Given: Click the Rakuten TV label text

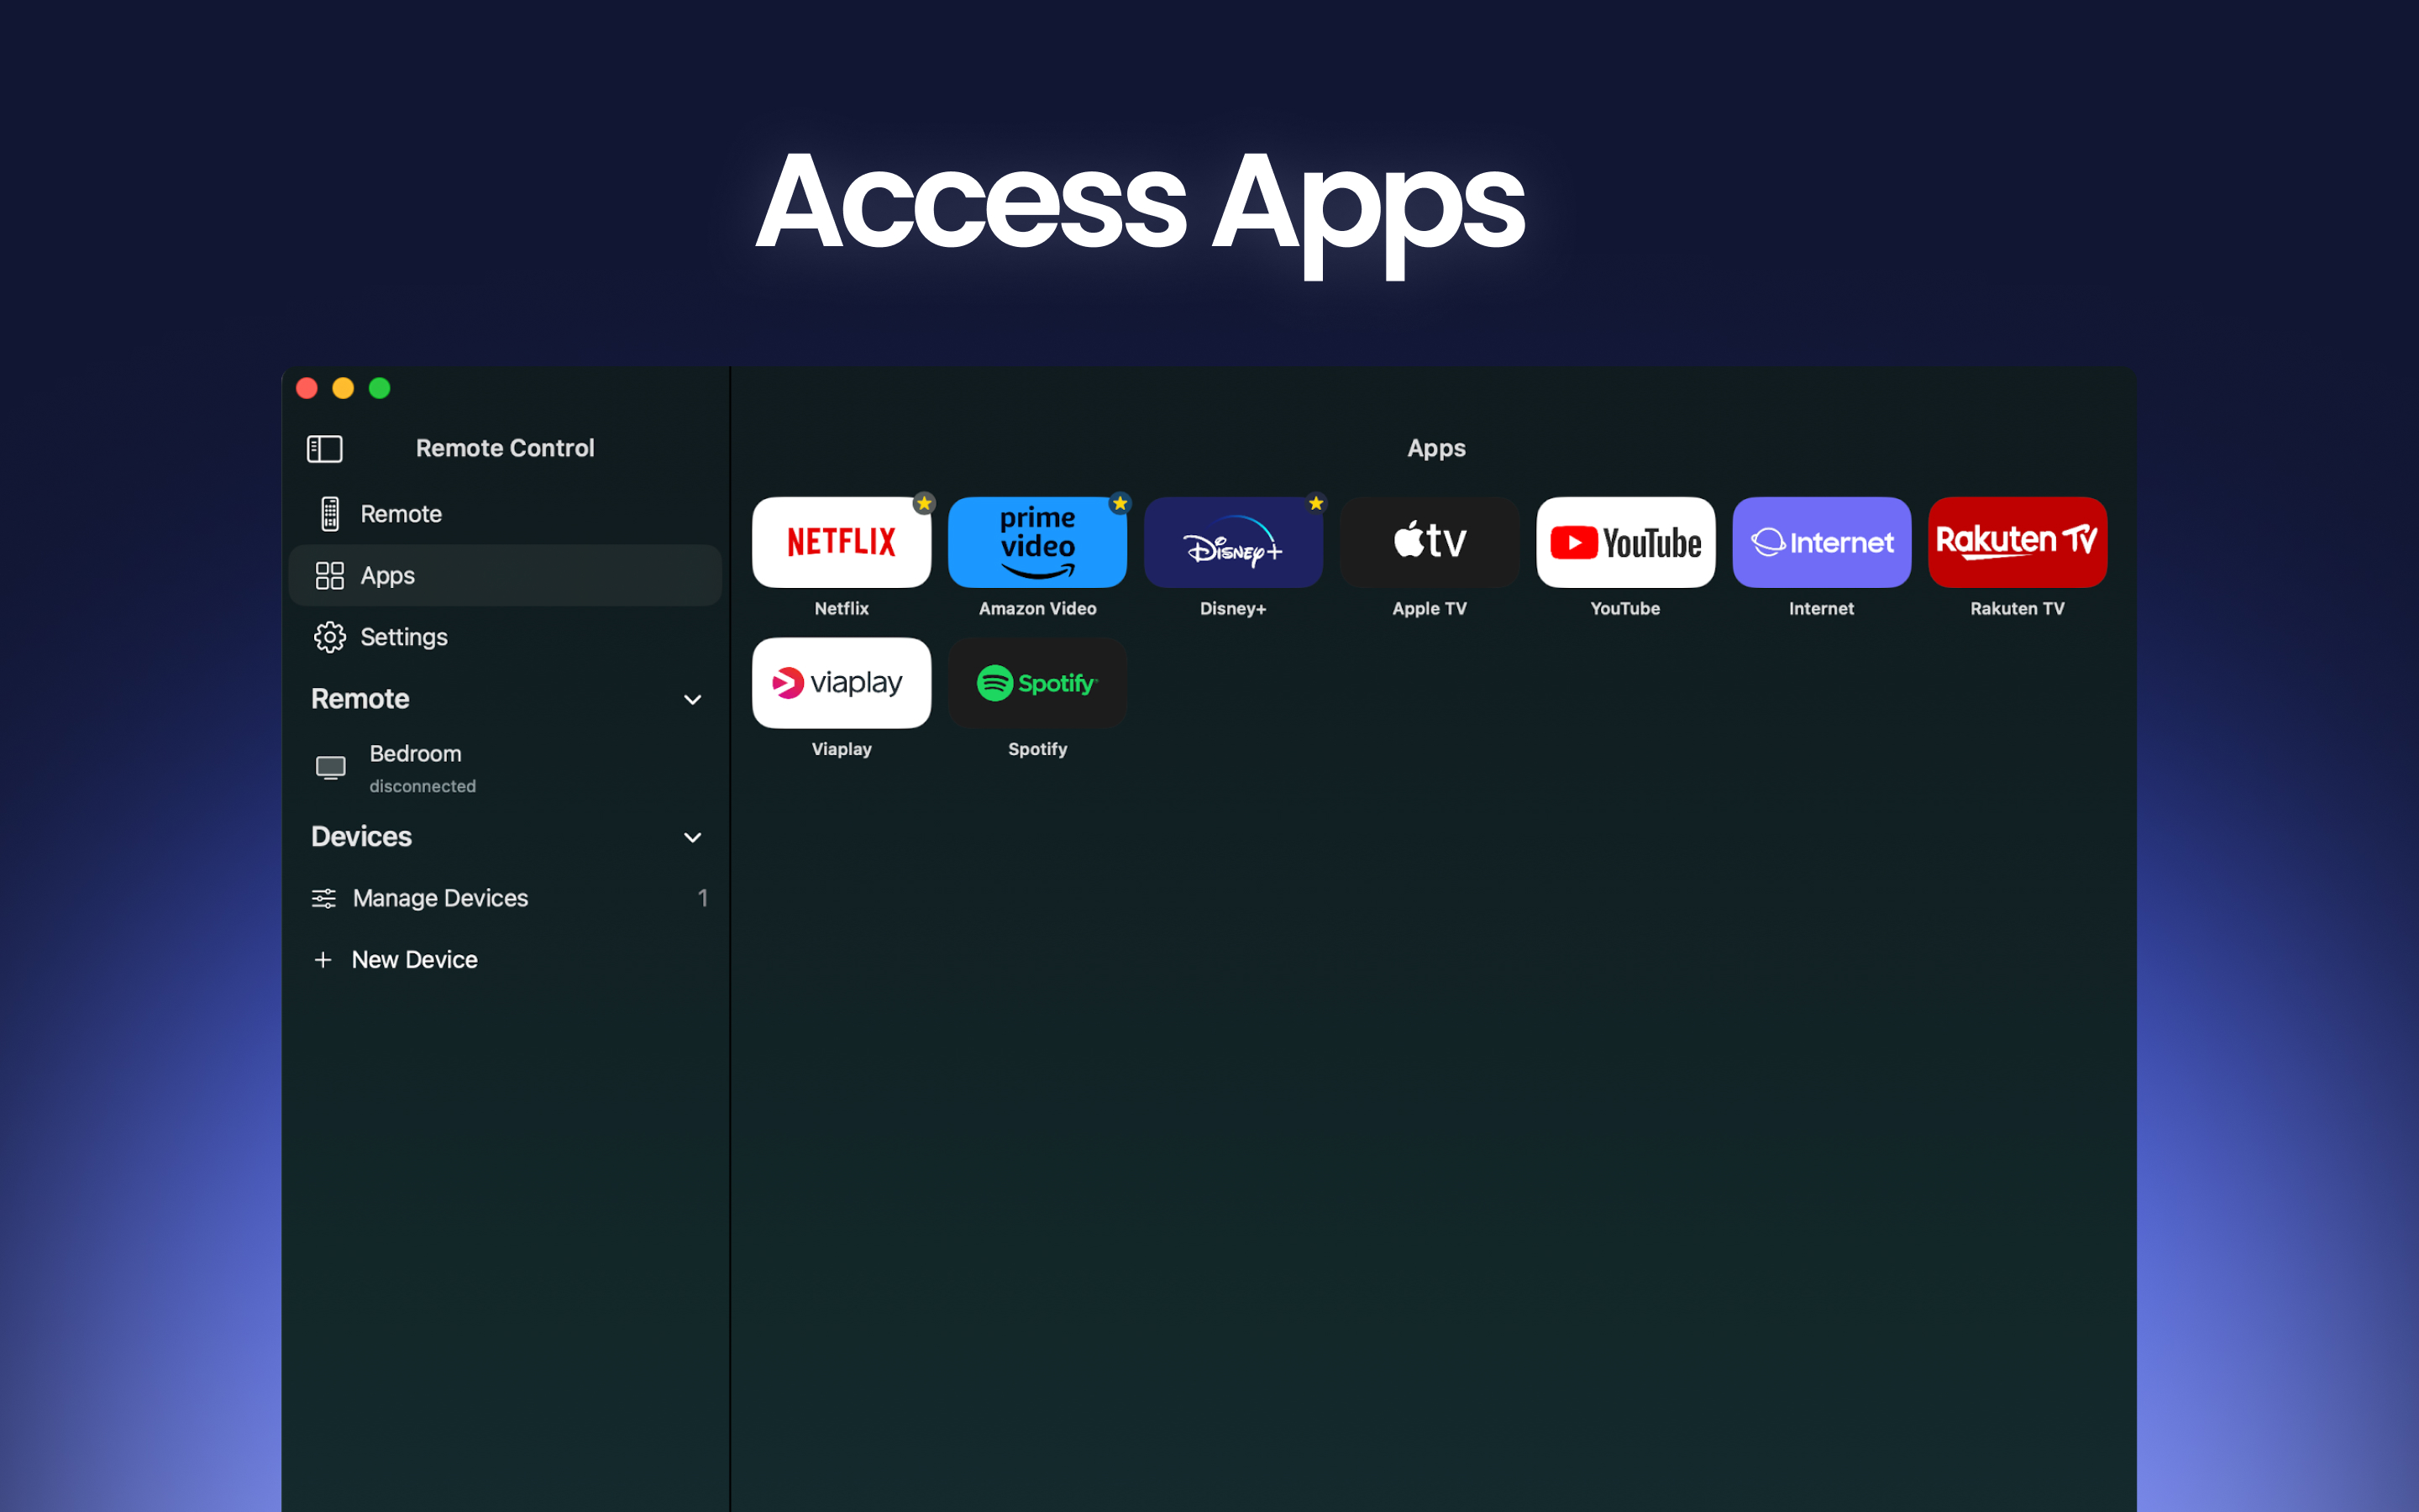Looking at the screenshot, I should pyautogui.click(x=2018, y=609).
